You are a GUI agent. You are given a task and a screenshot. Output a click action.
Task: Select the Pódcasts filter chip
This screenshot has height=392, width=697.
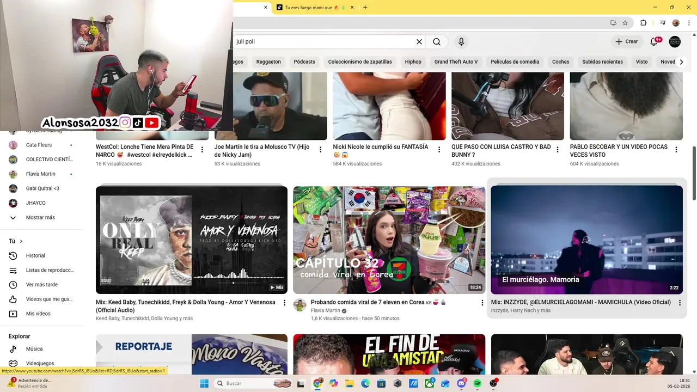tap(304, 62)
